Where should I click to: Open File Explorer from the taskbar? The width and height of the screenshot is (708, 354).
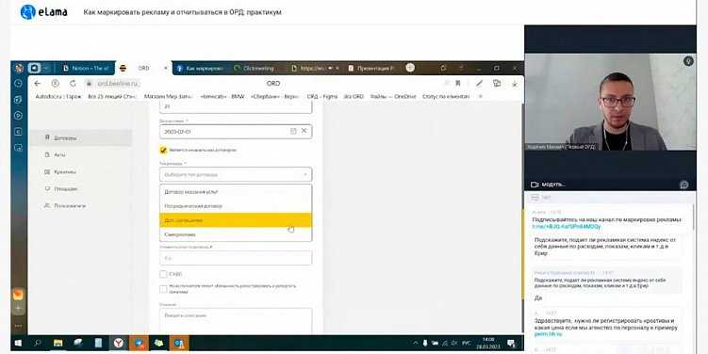(58, 344)
